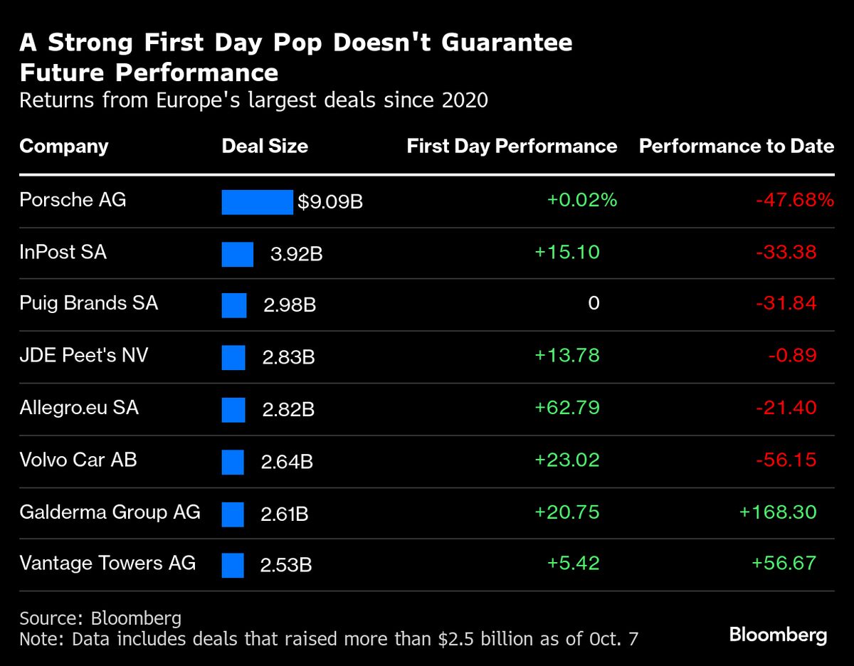Select the Galderma Group AG blue bar

click(233, 514)
